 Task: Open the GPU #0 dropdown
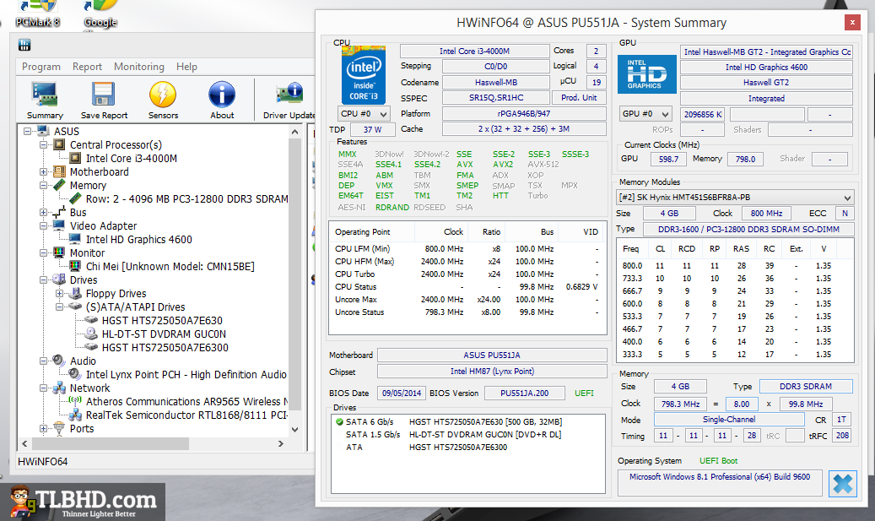645,113
